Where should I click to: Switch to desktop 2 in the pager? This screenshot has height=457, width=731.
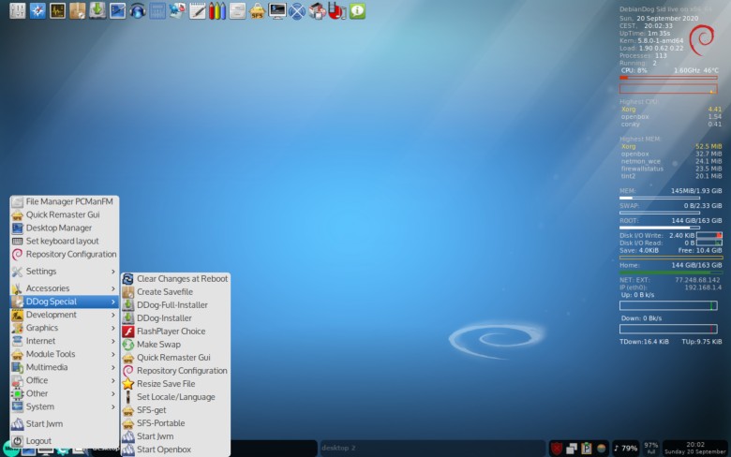[375, 448]
